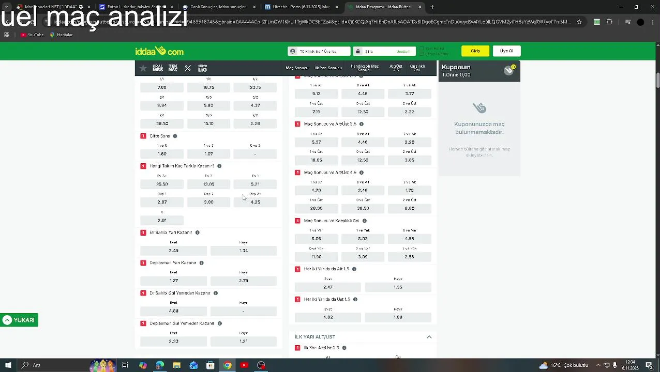
Task: Select the percent odds filter icon
Action: tap(188, 68)
